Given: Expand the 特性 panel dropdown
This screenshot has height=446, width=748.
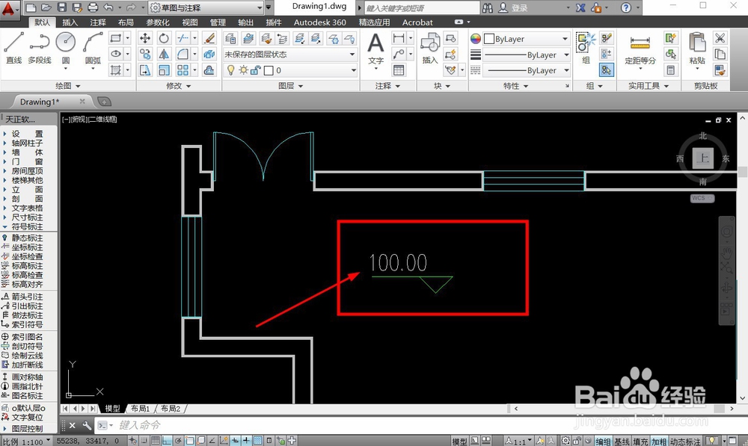Looking at the screenshot, I should point(515,86).
